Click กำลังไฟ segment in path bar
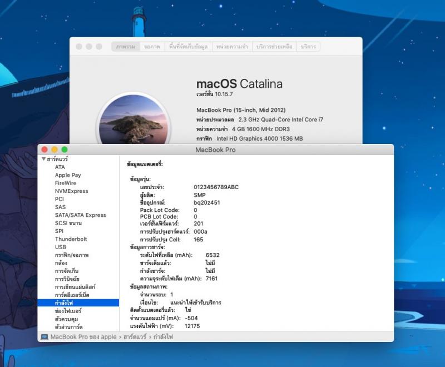 pyautogui.click(x=163, y=337)
